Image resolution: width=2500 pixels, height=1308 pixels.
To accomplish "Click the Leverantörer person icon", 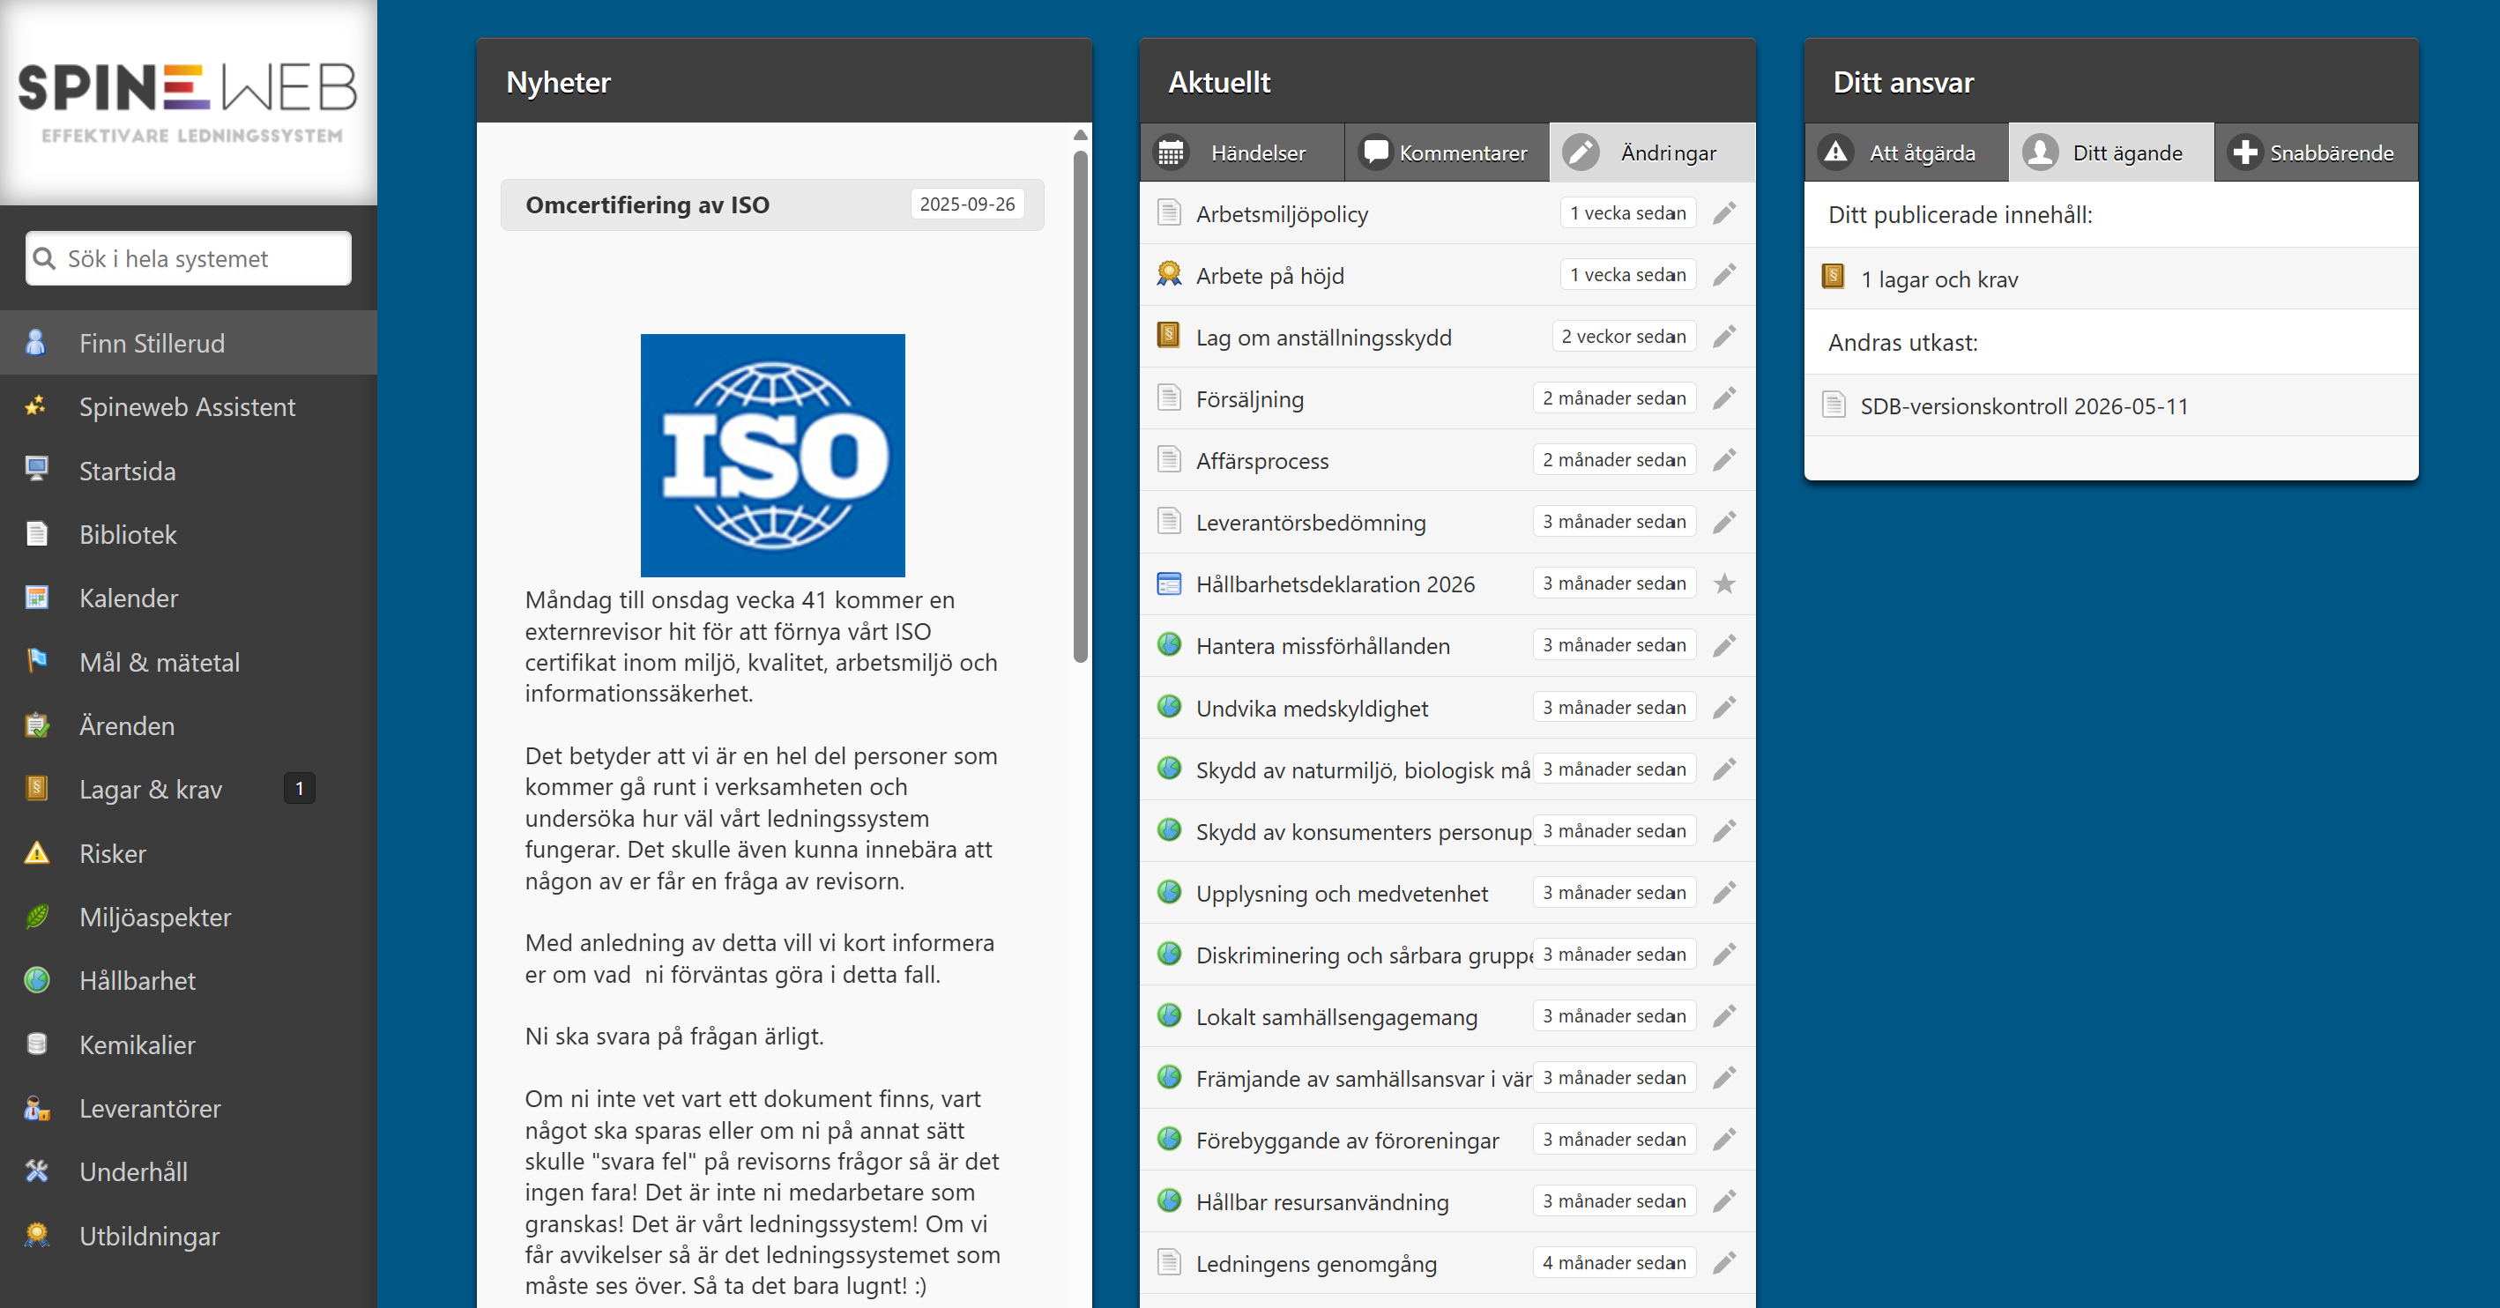I will (x=36, y=1108).
